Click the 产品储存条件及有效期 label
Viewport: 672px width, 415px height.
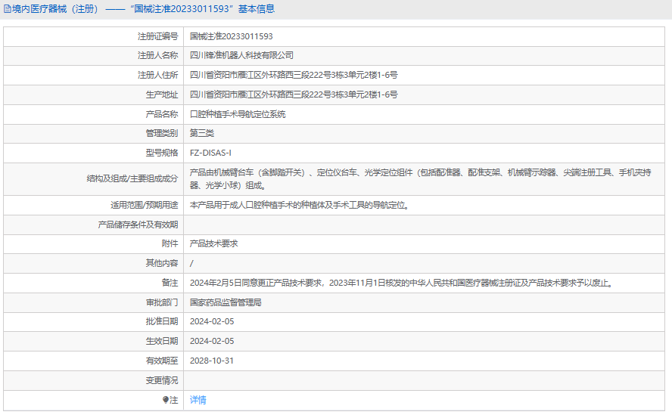pos(138,225)
